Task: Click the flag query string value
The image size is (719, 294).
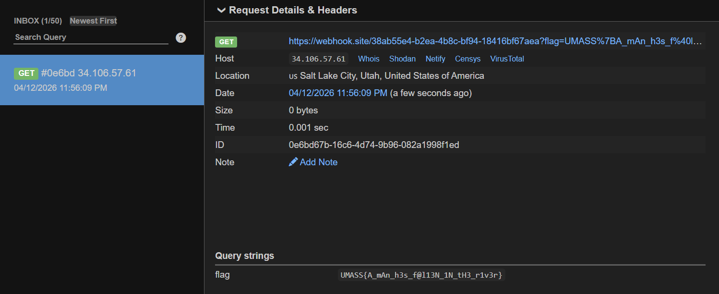Action: pos(421,275)
